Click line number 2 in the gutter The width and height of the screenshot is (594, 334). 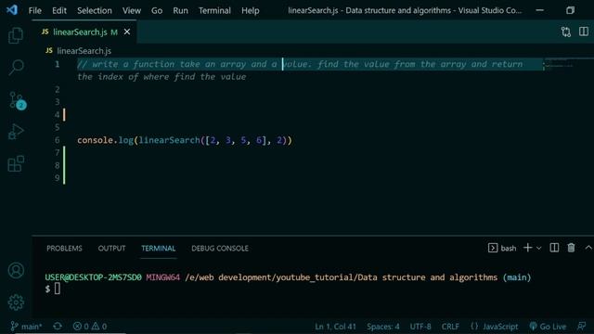(58, 89)
